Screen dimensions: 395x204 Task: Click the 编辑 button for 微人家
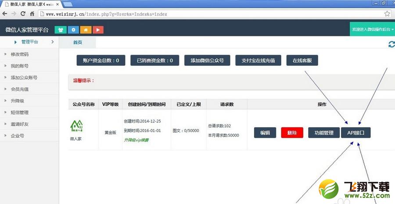click(265, 133)
